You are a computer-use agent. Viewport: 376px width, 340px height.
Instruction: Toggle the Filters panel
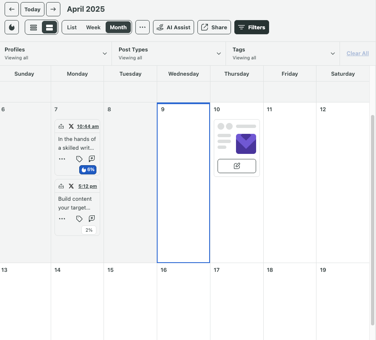[x=252, y=27]
